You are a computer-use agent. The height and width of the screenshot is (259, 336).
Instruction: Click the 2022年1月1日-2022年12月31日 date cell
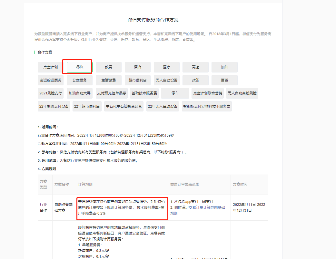[249, 207]
